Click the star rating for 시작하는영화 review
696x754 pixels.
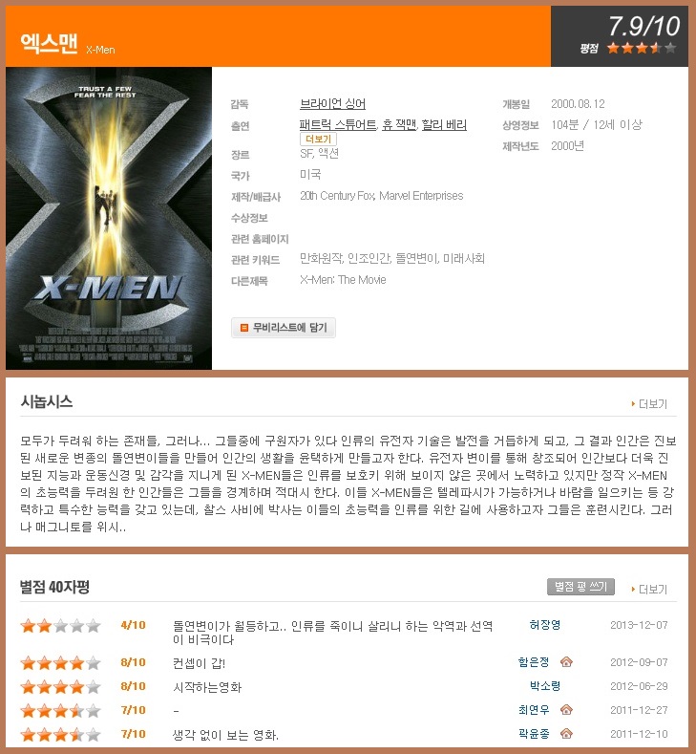tap(60, 687)
